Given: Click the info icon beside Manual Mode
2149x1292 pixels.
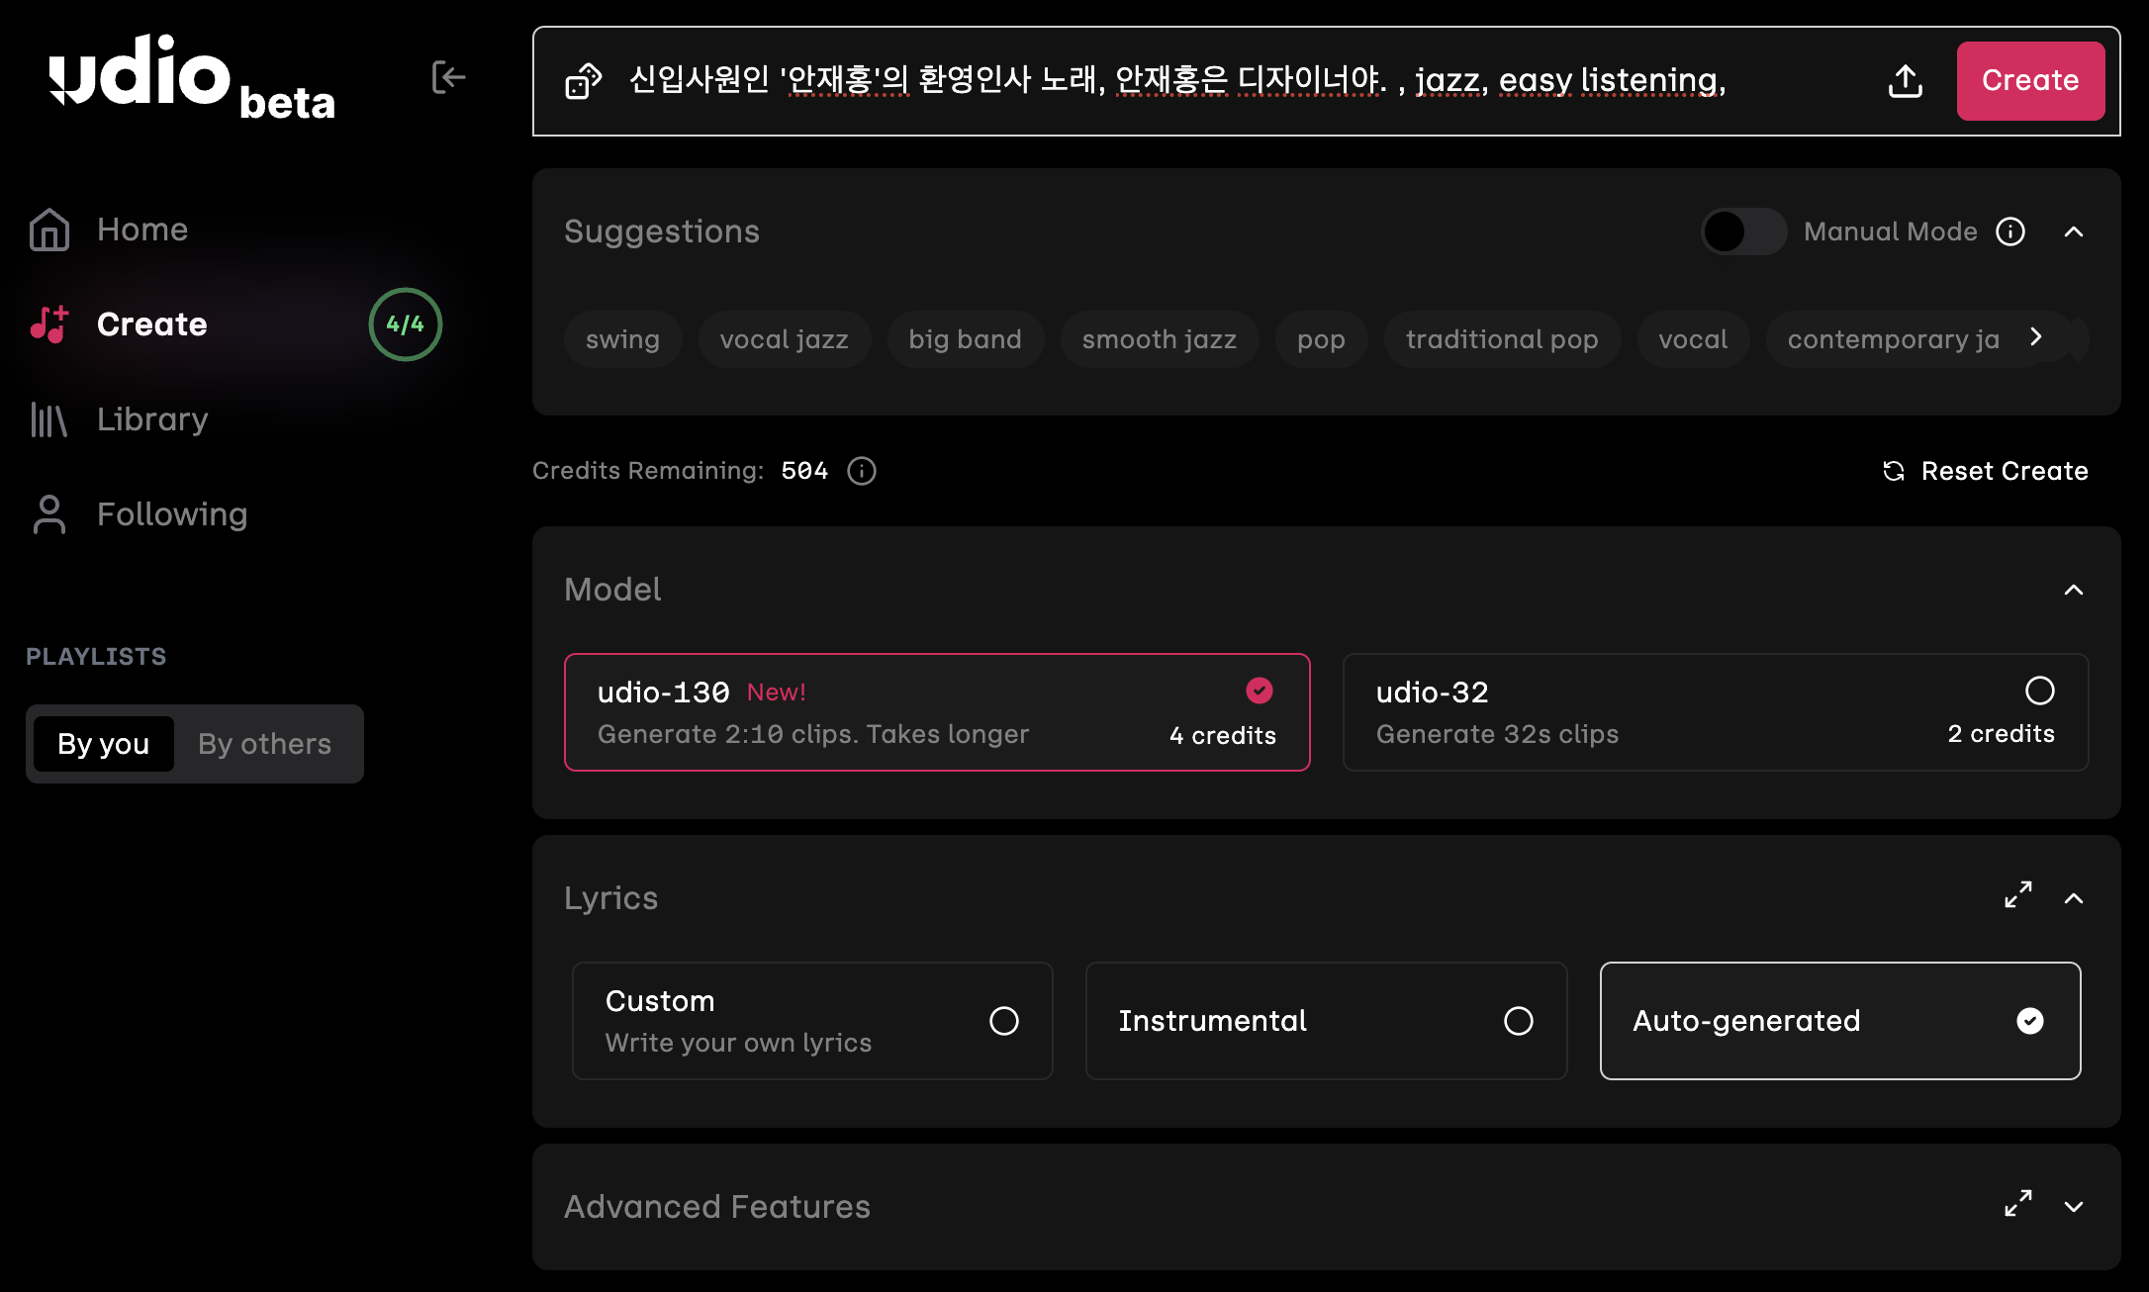Looking at the screenshot, I should (2009, 231).
